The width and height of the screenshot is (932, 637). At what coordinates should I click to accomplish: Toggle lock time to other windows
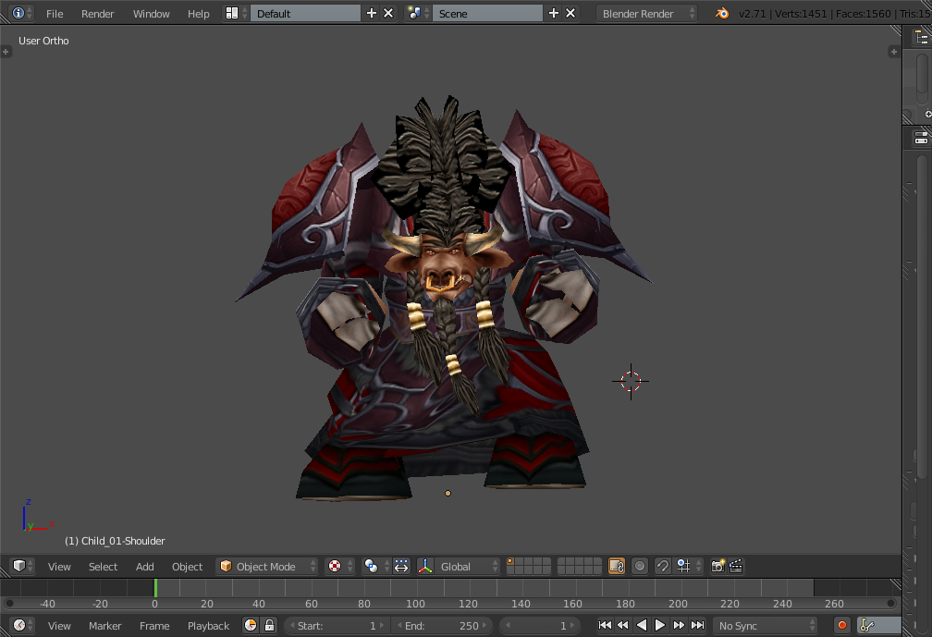tap(269, 625)
